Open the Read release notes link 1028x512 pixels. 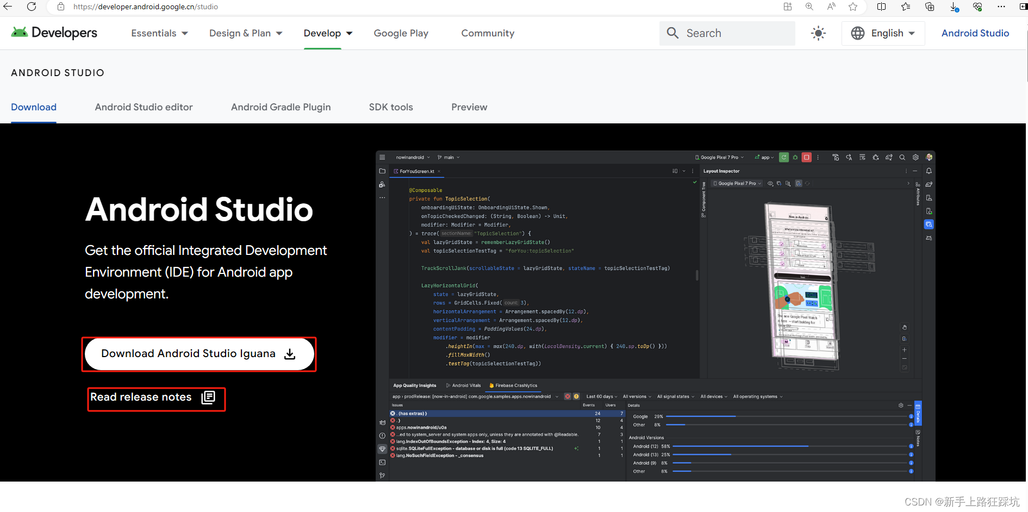pyautogui.click(x=153, y=397)
